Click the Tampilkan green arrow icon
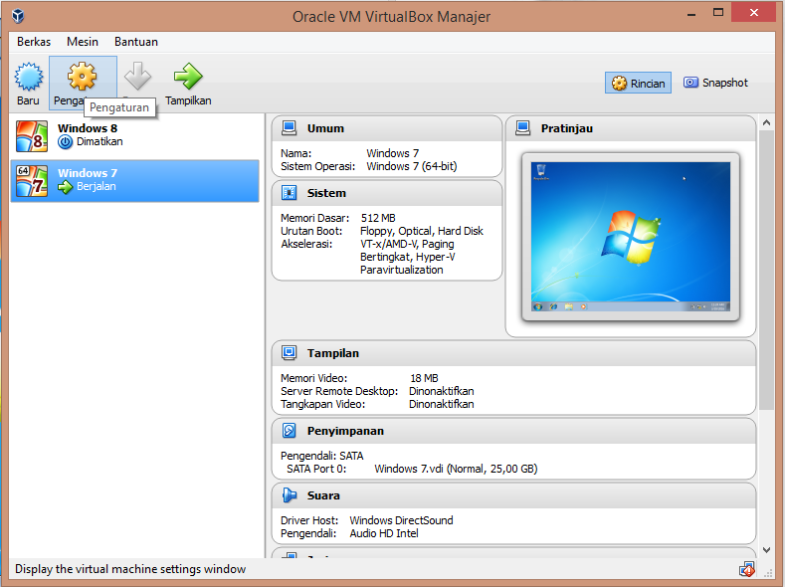The width and height of the screenshot is (785, 587). click(x=188, y=77)
